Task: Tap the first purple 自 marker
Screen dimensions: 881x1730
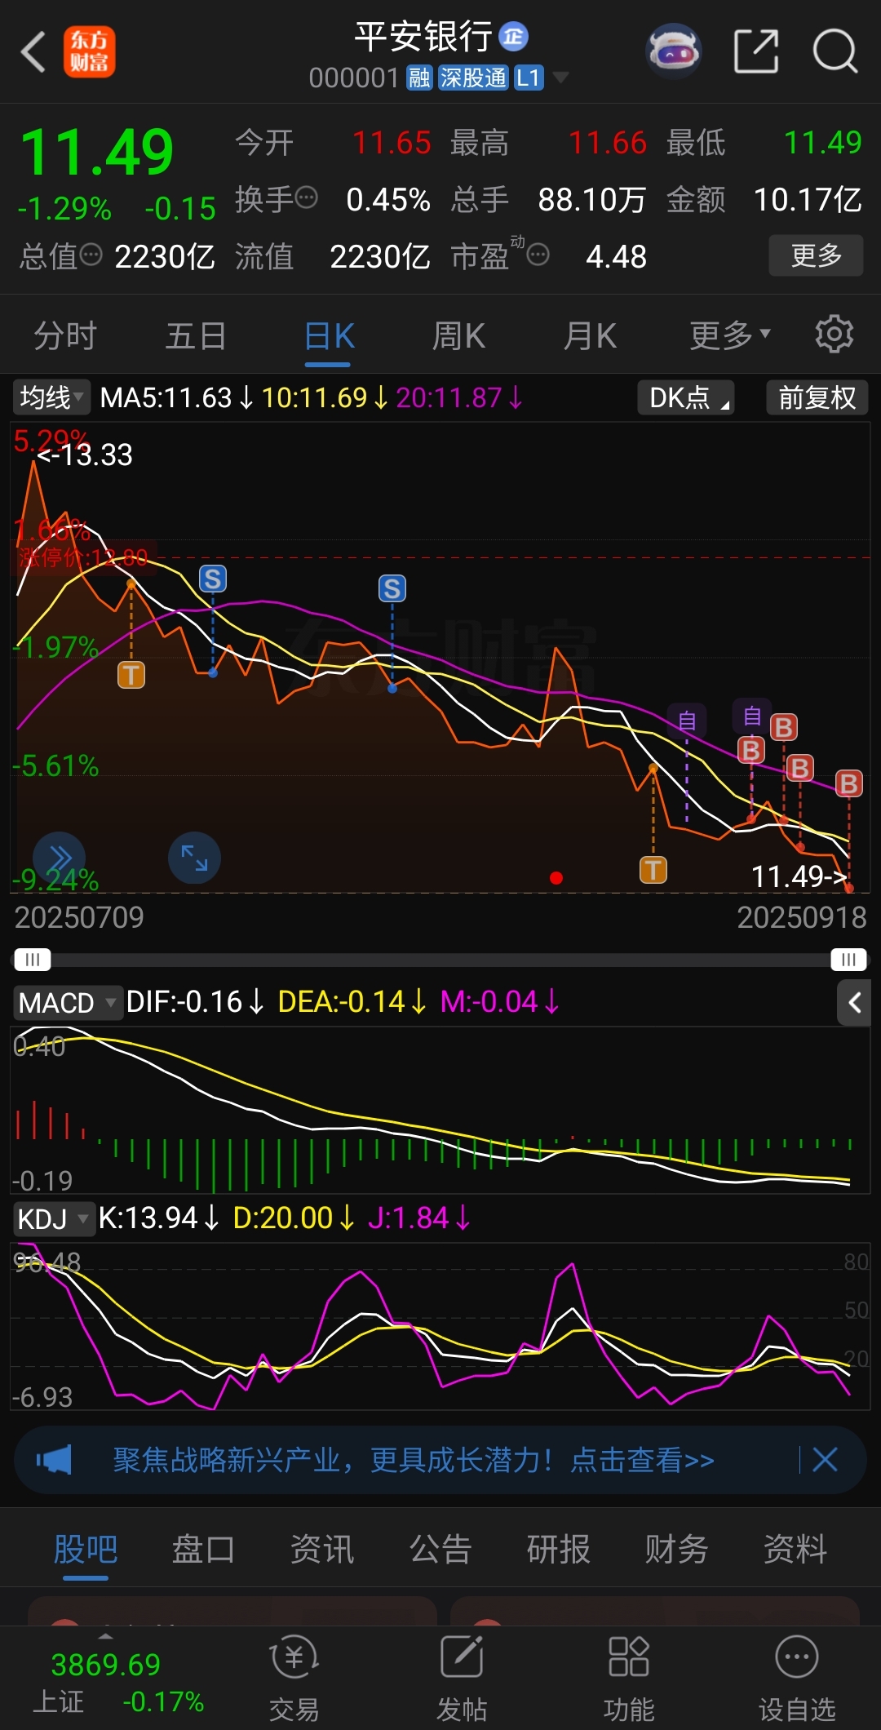Action: (687, 721)
